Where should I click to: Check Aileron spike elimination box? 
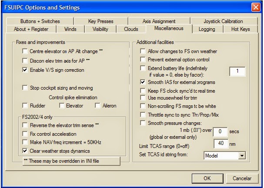pyautogui.click(x=97, y=105)
